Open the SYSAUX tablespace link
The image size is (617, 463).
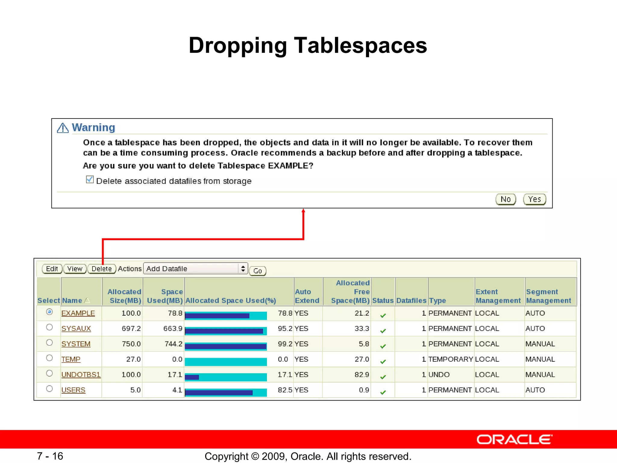[76, 329]
